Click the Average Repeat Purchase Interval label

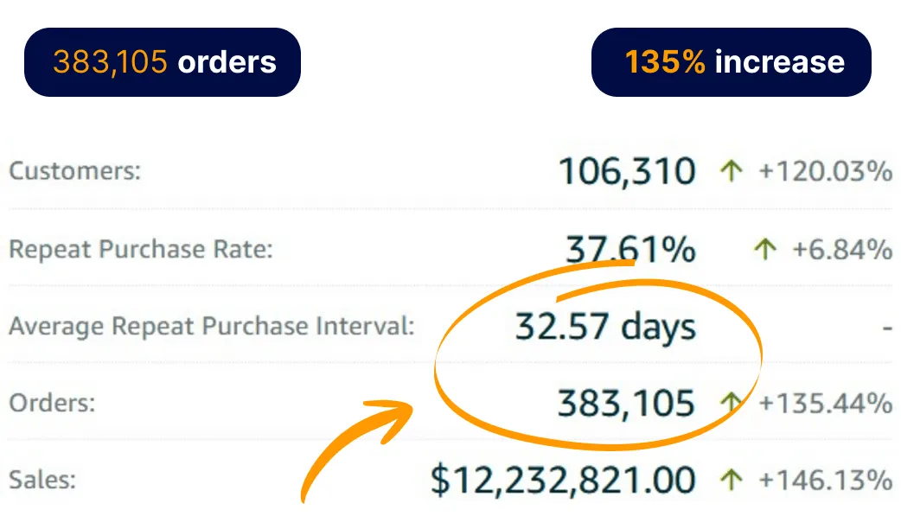pos(212,326)
